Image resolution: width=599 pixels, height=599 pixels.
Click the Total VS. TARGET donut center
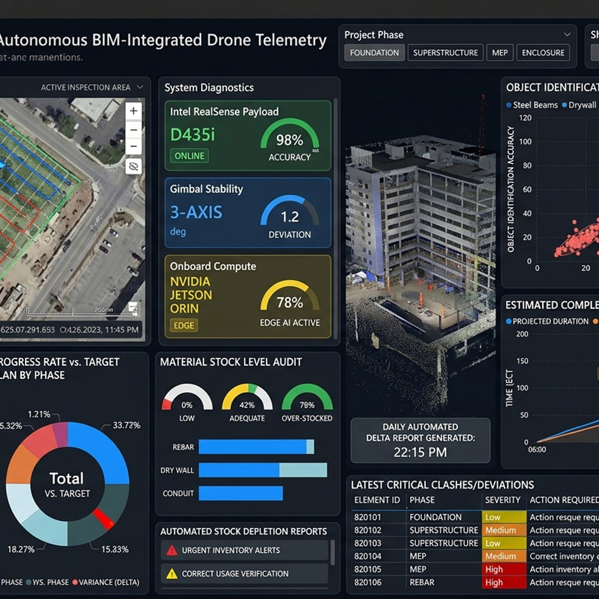click(67, 484)
